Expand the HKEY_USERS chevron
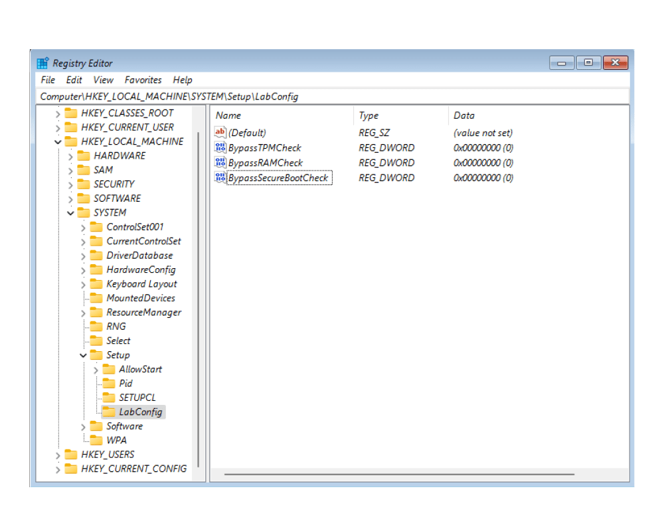This screenshot has width=660, height=531. click(58, 455)
